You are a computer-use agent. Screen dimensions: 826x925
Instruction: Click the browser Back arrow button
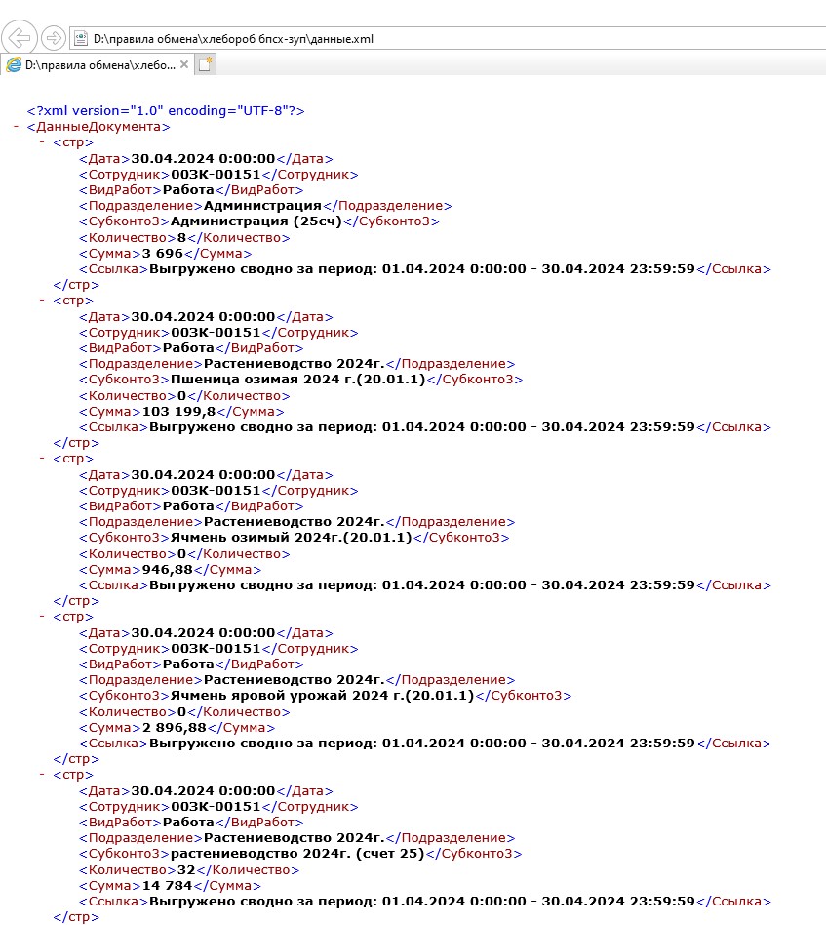click(x=21, y=38)
